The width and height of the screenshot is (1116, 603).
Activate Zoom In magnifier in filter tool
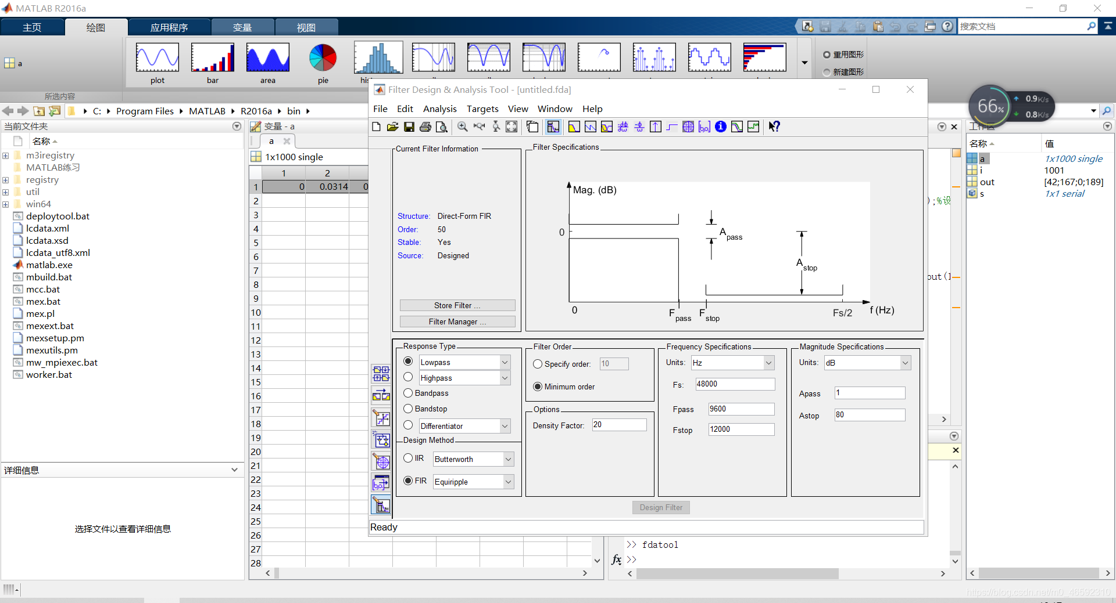463,127
